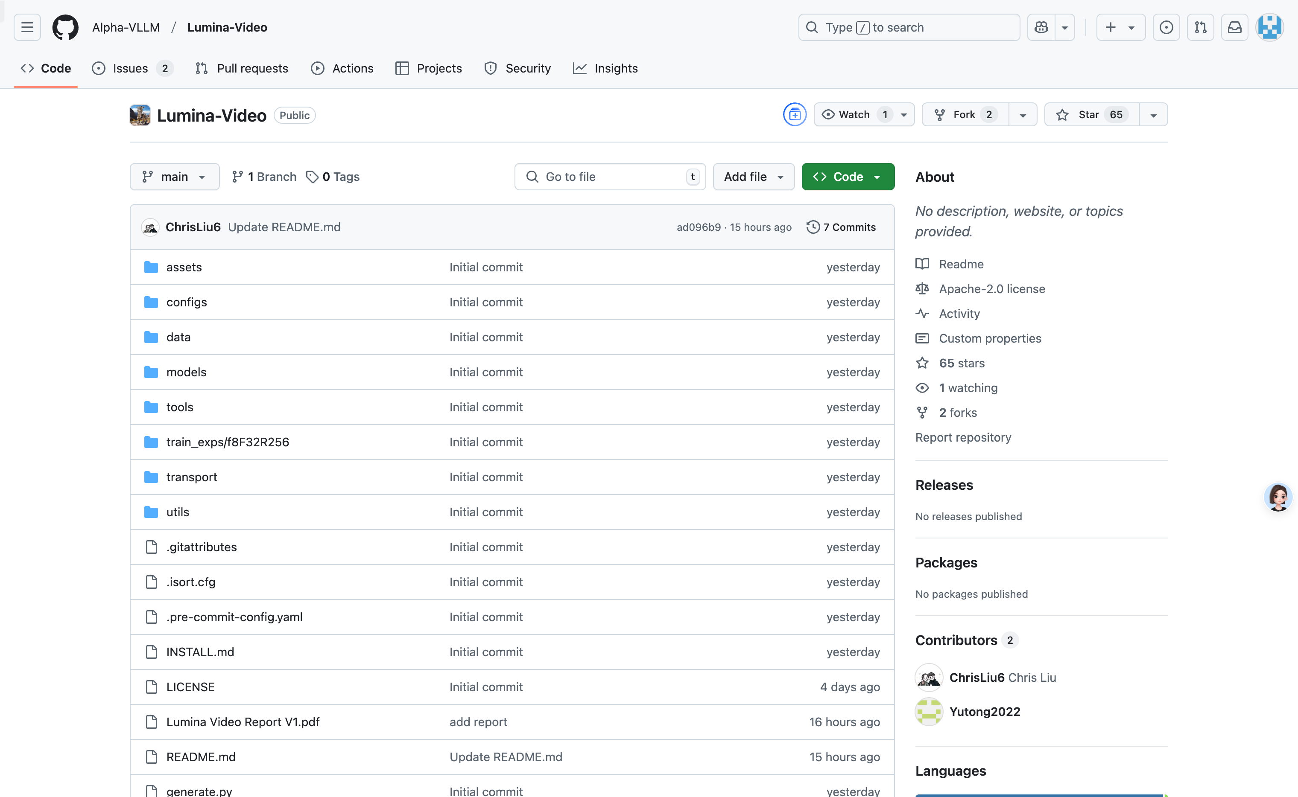Screen dimensions: 1298x797
Task: Open the green Code dropdown button
Action: (848, 177)
